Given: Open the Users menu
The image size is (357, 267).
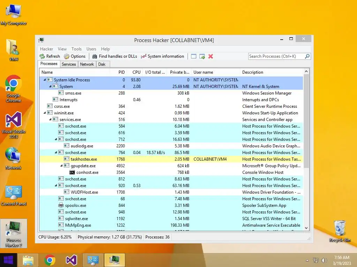Looking at the screenshot, I should (91, 49).
